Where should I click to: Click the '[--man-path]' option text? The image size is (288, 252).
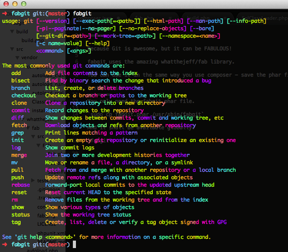(x=205, y=21)
